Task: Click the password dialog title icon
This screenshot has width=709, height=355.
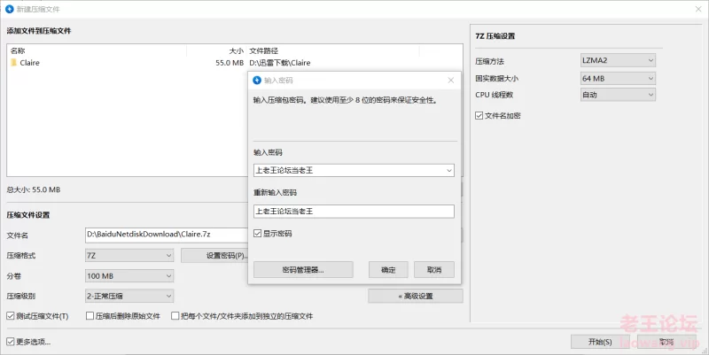Action: [257, 80]
